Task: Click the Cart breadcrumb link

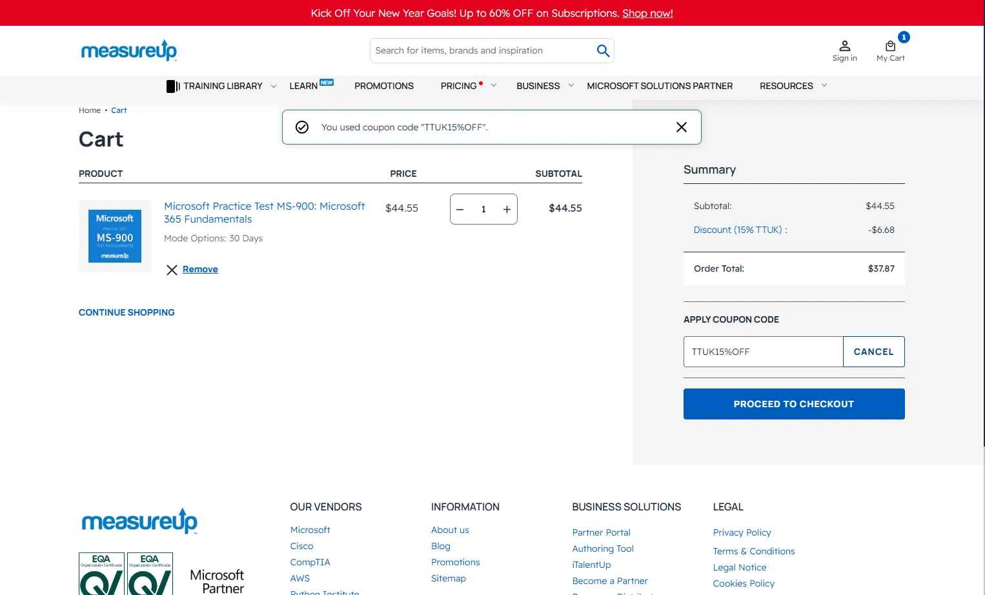Action: coord(119,110)
